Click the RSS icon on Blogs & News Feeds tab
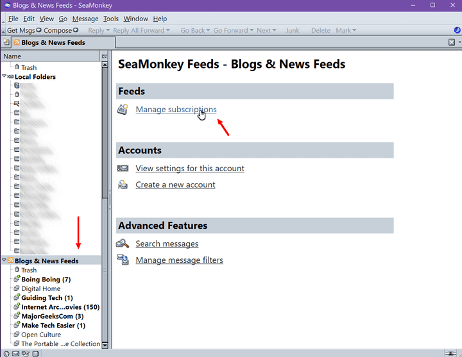Viewport: 462px width, 357px height. [17, 42]
